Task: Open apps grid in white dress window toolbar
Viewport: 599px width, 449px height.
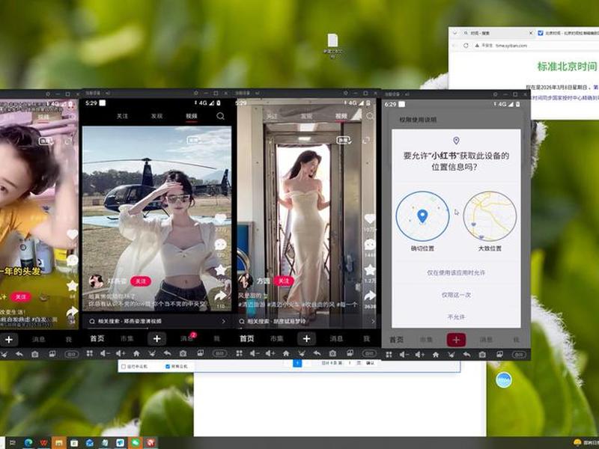Action: click(x=240, y=353)
